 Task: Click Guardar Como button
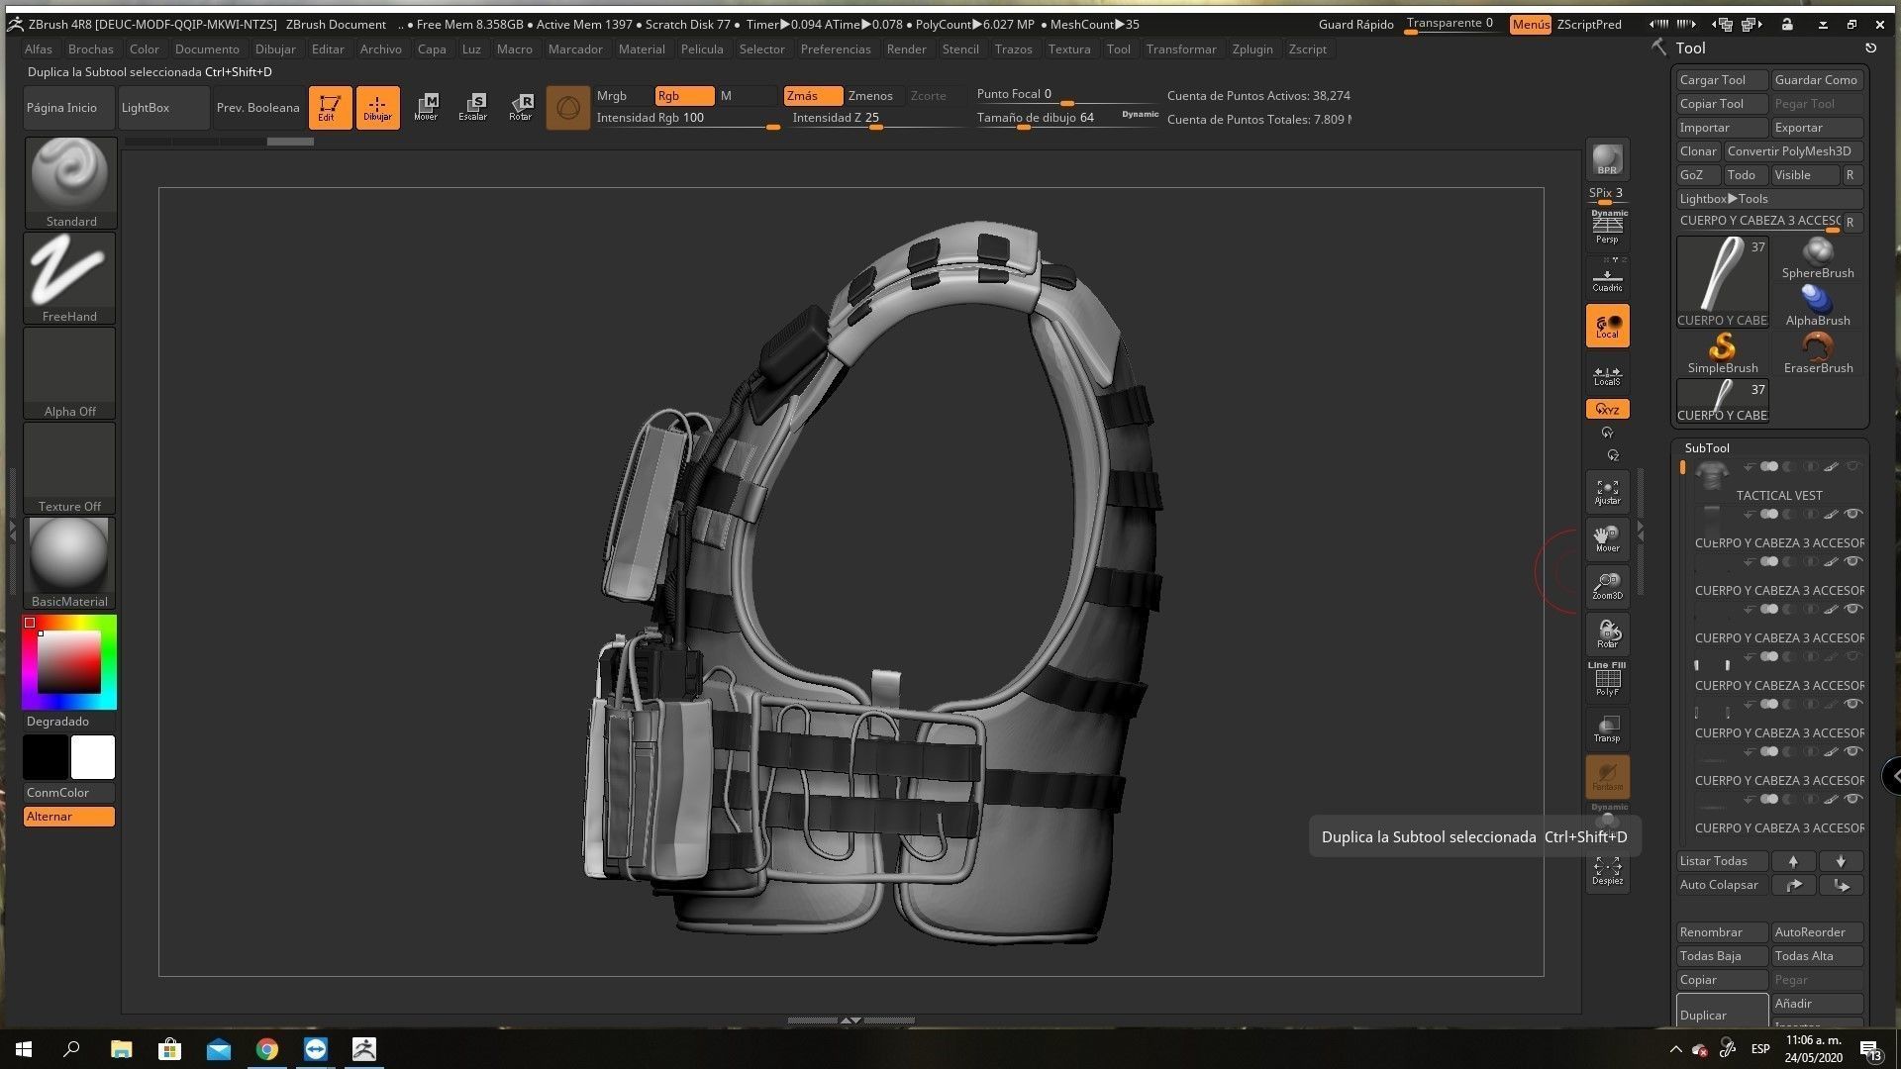coord(1817,80)
